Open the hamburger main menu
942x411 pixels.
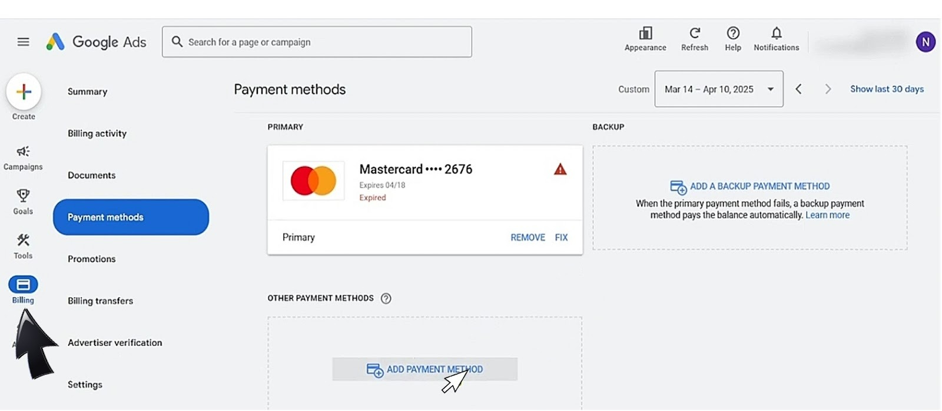[x=23, y=42]
